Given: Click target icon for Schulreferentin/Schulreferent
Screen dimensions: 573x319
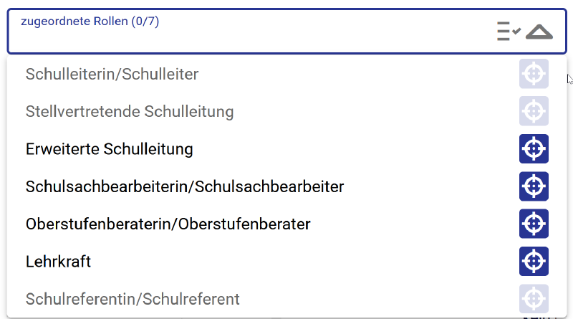Looking at the screenshot, I should click(x=534, y=298).
